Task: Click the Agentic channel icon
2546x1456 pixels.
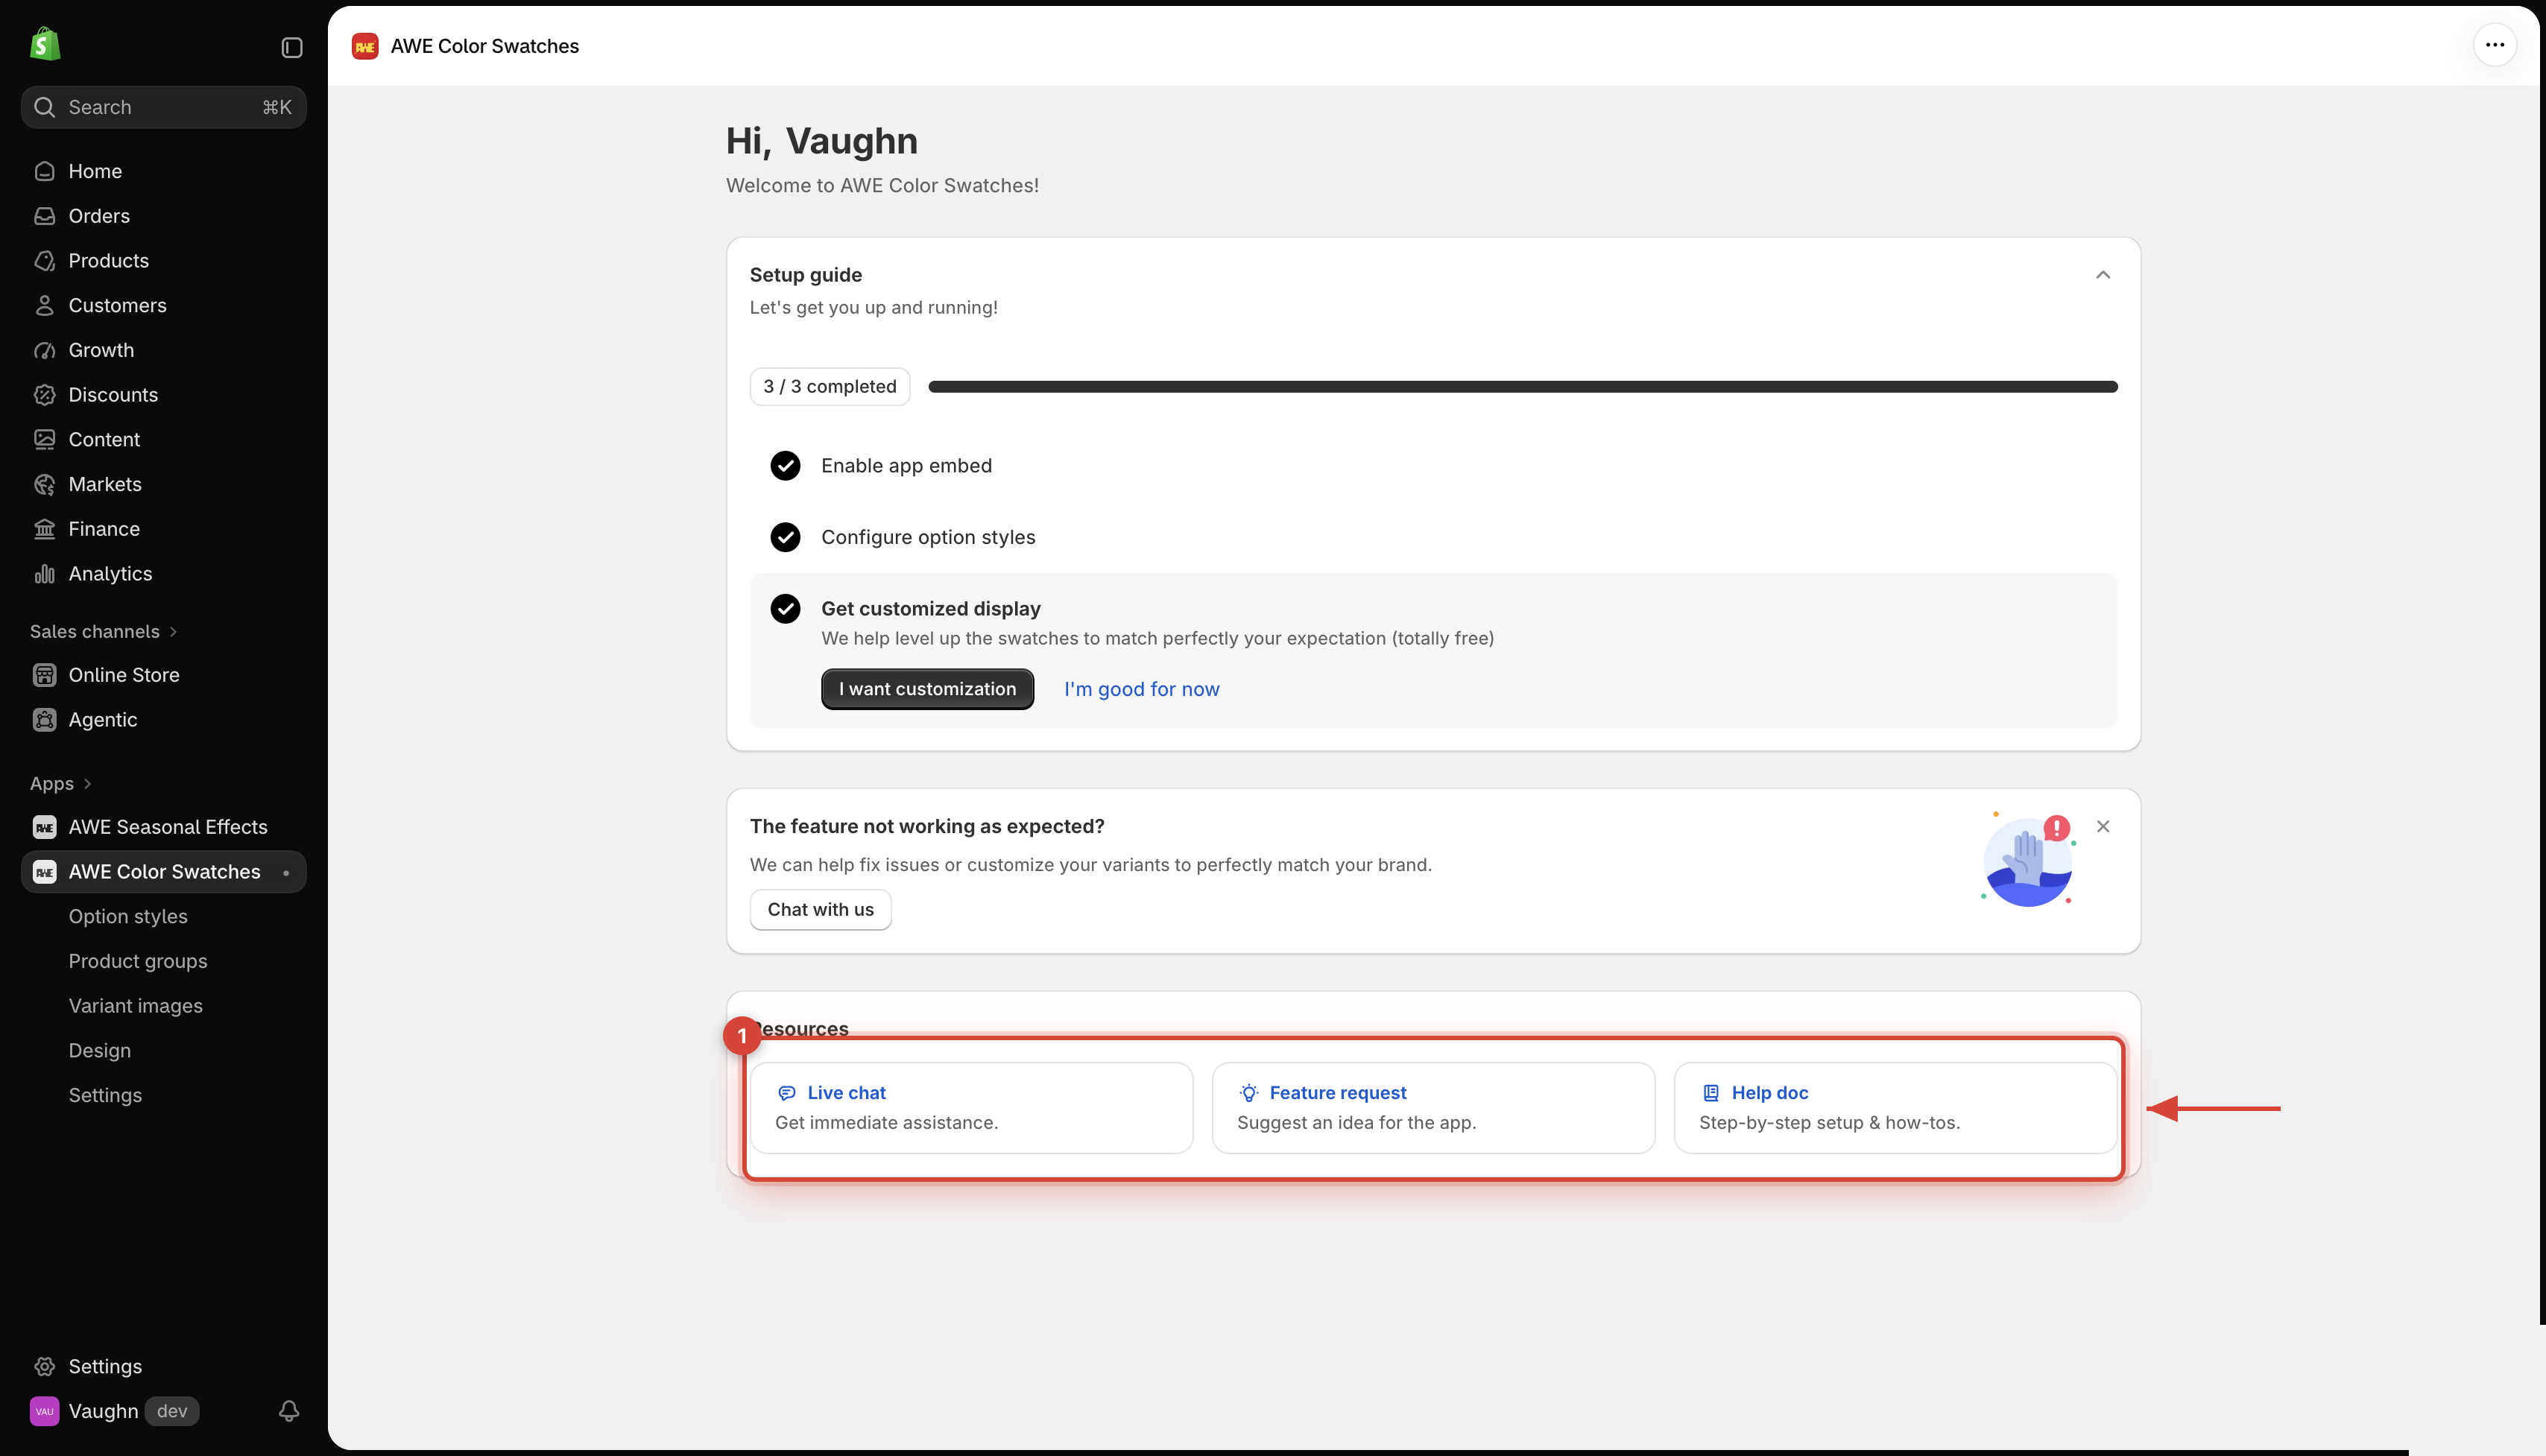Action: tap(44, 720)
